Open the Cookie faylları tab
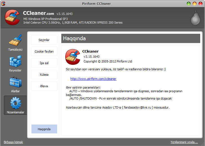The width and height of the screenshot is (205, 146). 44,51
